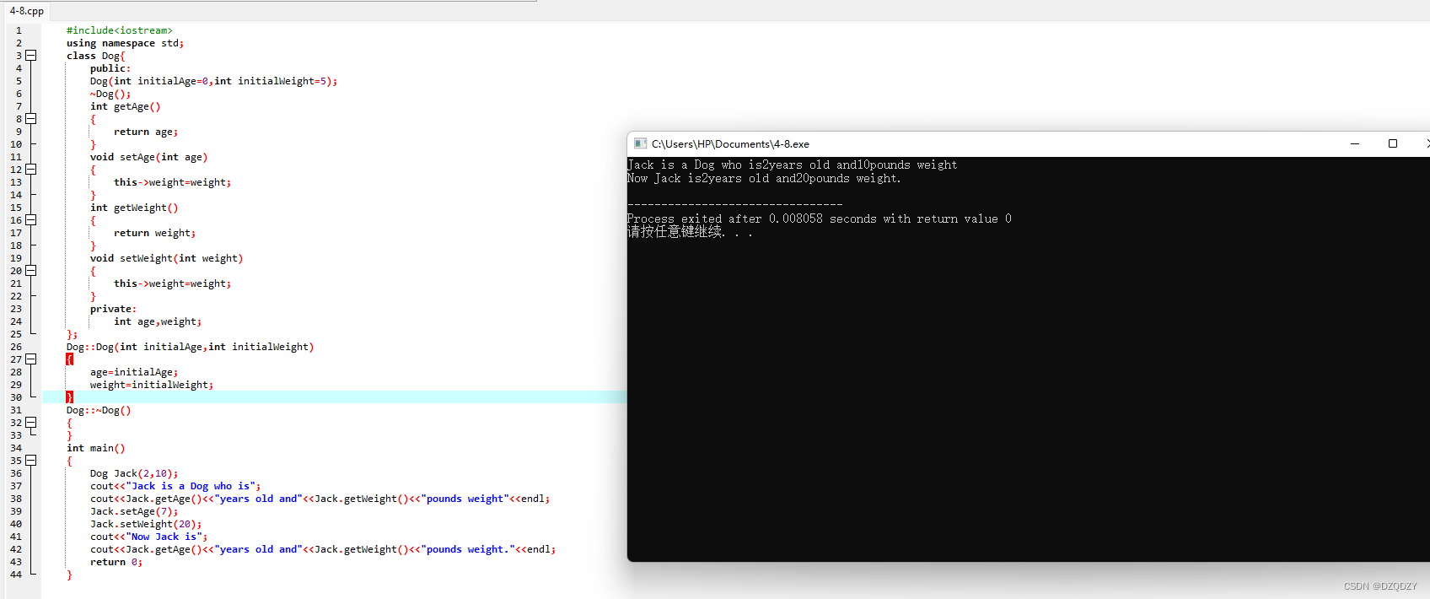The width and height of the screenshot is (1430, 599).
Task: Collapse the setAge function fold on line 12
Action: (31, 170)
